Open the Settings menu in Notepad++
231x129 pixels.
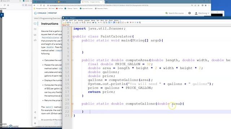coord(93,20)
